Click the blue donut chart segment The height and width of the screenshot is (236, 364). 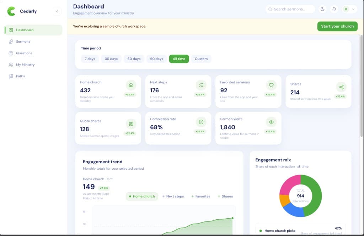(x=294, y=210)
